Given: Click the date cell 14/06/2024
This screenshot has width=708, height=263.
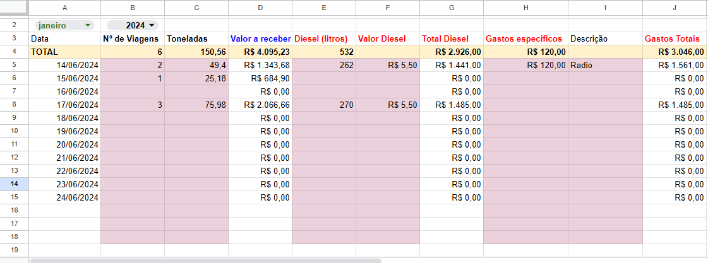Looking at the screenshot, I should point(65,65).
